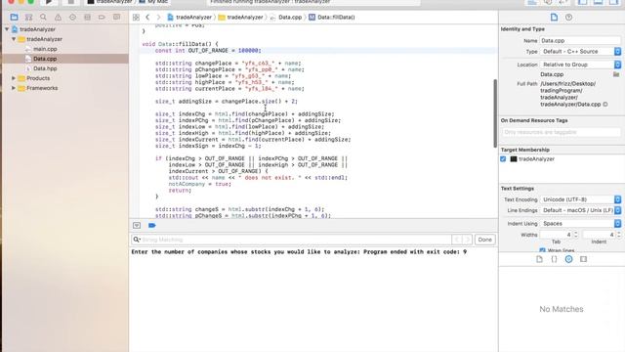The height and width of the screenshot is (352, 625).
Task: Select Data.cpp in the navigator
Action: click(x=45, y=59)
